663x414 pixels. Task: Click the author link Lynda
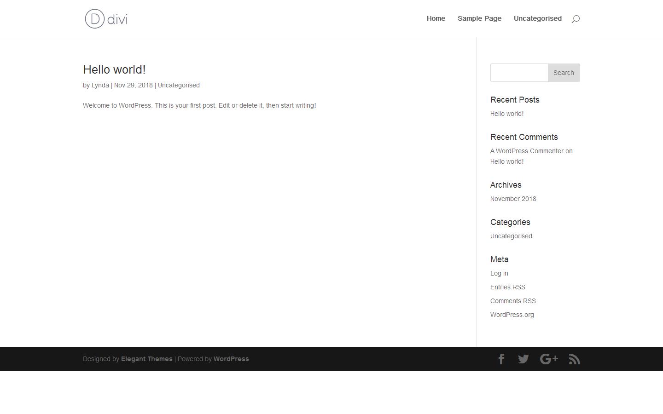tap(100, 85)
